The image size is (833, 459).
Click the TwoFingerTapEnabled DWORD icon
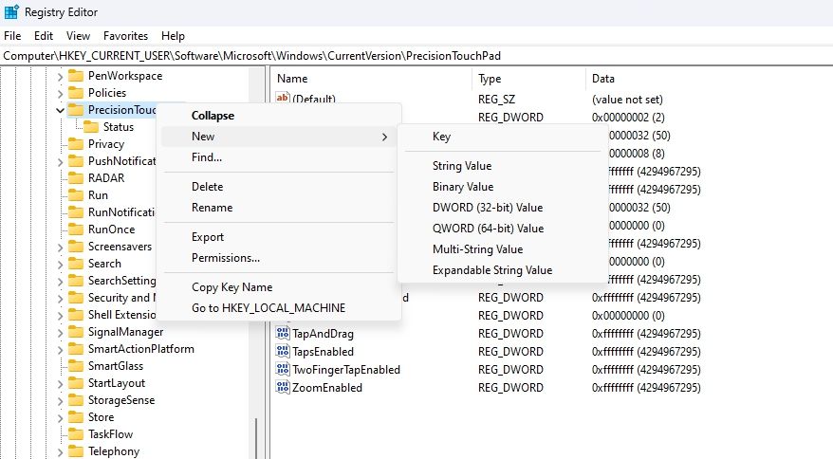pos(283,370)
